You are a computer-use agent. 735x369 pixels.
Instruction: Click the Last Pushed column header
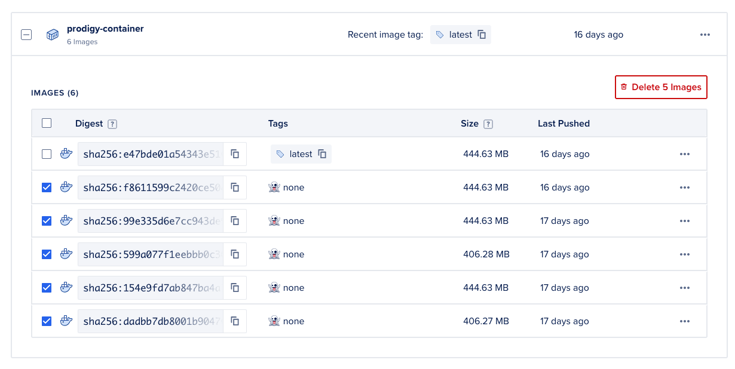tap(563, 124)
